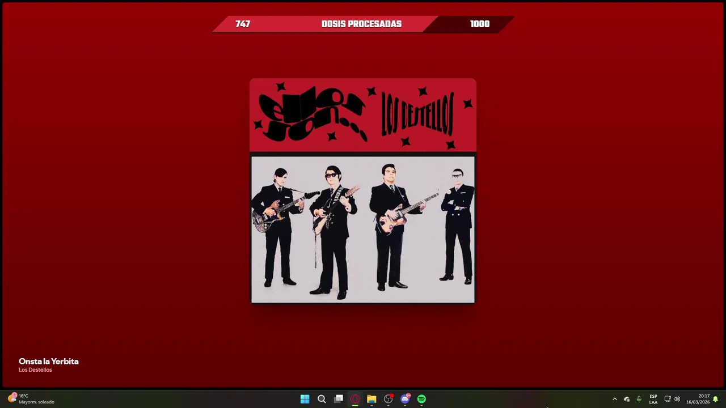Open Discord from the taskbar
The image size is (726, 408).
(405, 399)
